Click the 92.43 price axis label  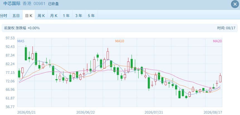click(x=10, y=47)
